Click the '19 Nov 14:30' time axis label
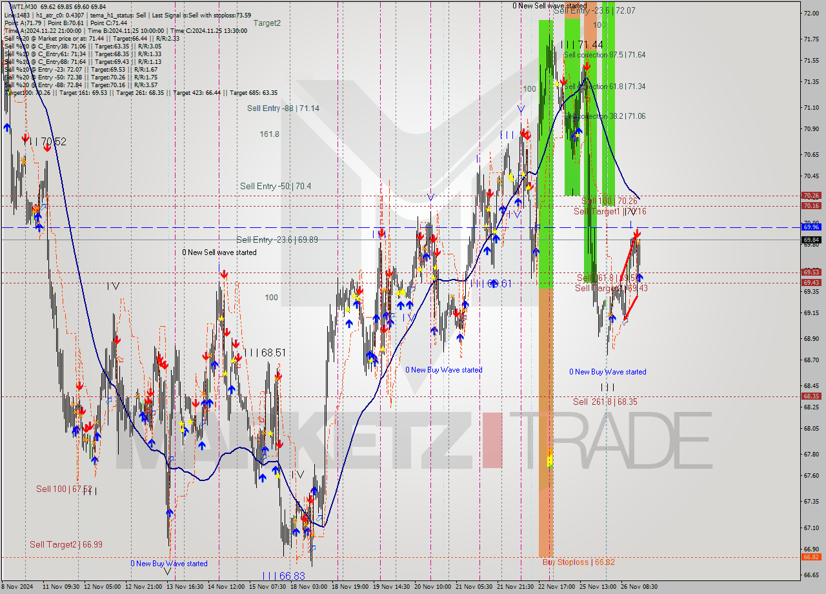Screen dimensions: 826x594 tap(391, 588)
